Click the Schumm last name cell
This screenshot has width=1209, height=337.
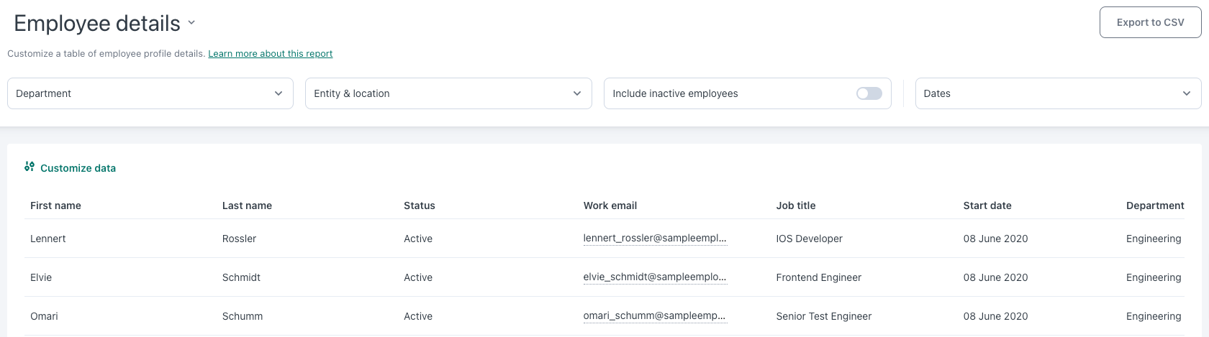(x=243, y=316)
